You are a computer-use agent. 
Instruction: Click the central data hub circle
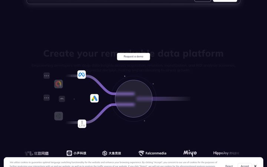tap(133, 99)
